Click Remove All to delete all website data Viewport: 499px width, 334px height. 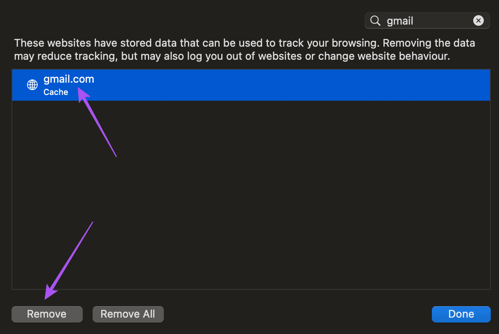coord(128,314)
